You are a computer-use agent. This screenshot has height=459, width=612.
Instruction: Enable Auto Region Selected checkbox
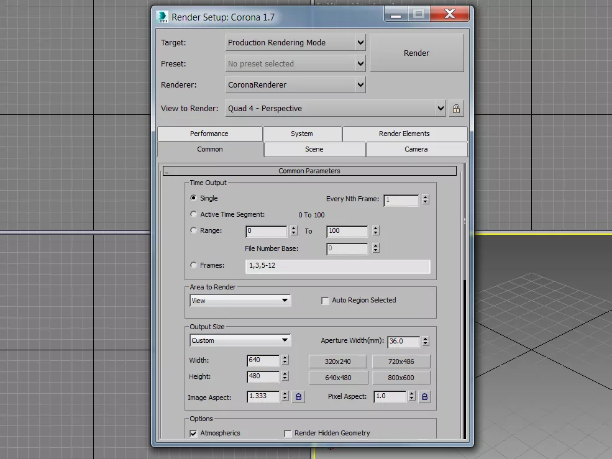[x=325, y=301]
